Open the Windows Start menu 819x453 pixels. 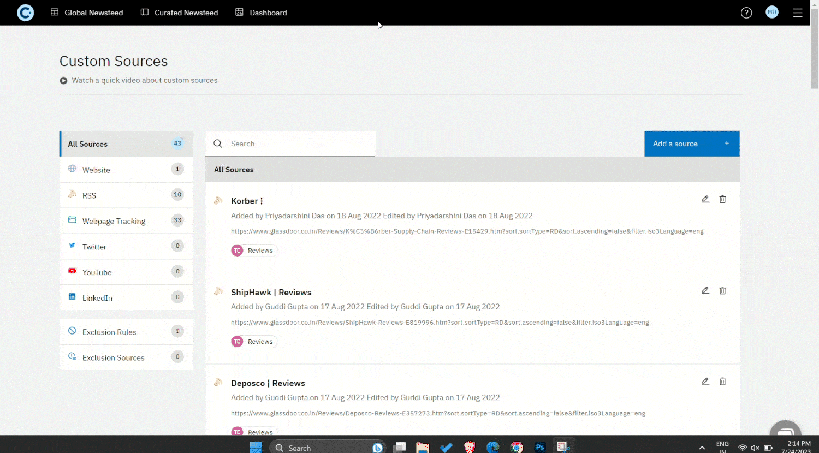coord(256,447)
